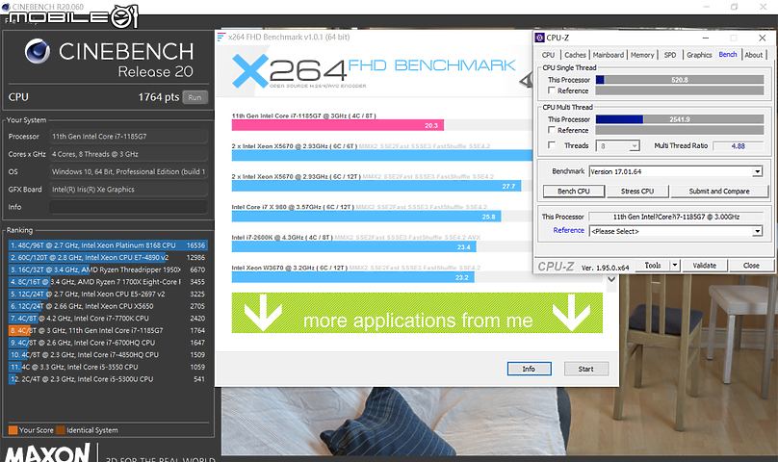Click the GFX Board Iris Xe Graphics field
This screenshot has height=462, width=778.
[x=128, y=189]
